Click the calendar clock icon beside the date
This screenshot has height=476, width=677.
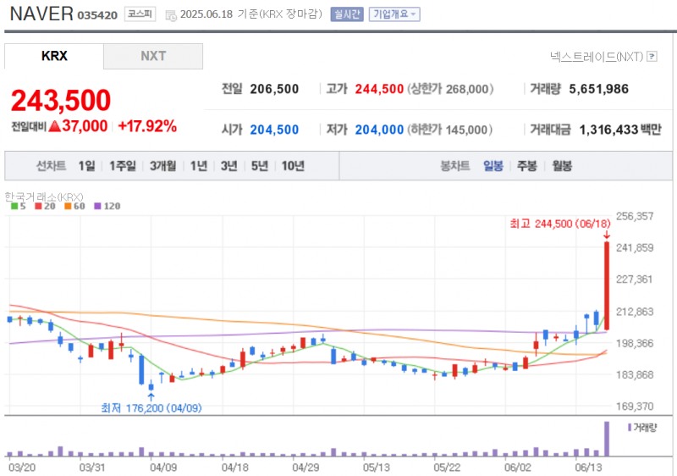(171, 16)
